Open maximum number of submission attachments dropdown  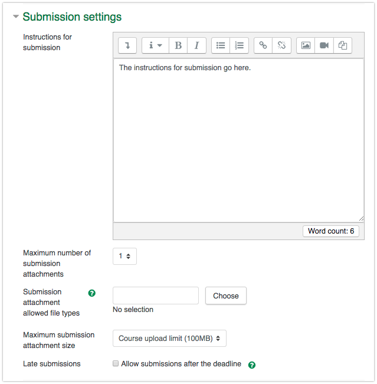[124, 256]
